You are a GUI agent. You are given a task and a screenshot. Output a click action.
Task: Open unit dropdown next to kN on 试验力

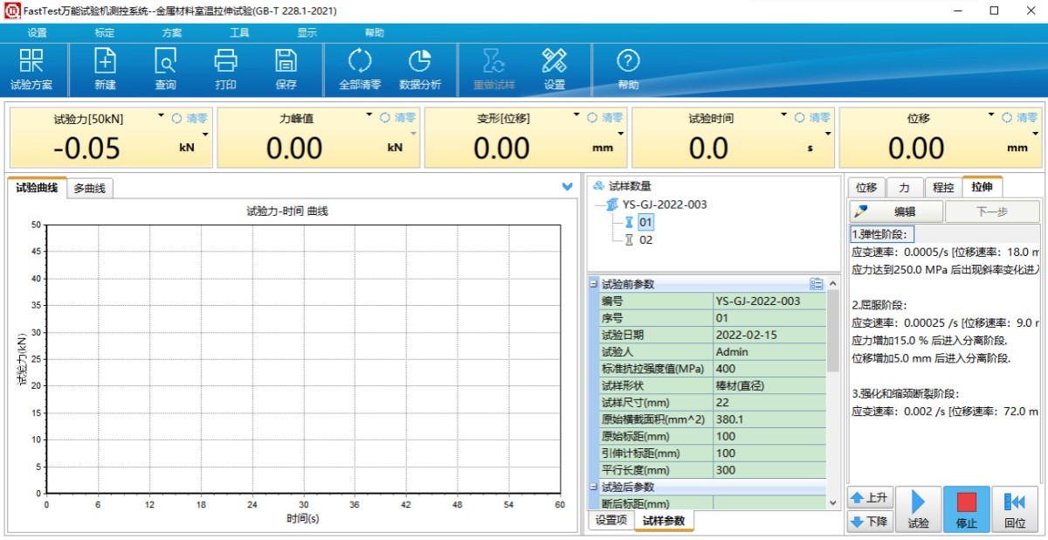205,135
